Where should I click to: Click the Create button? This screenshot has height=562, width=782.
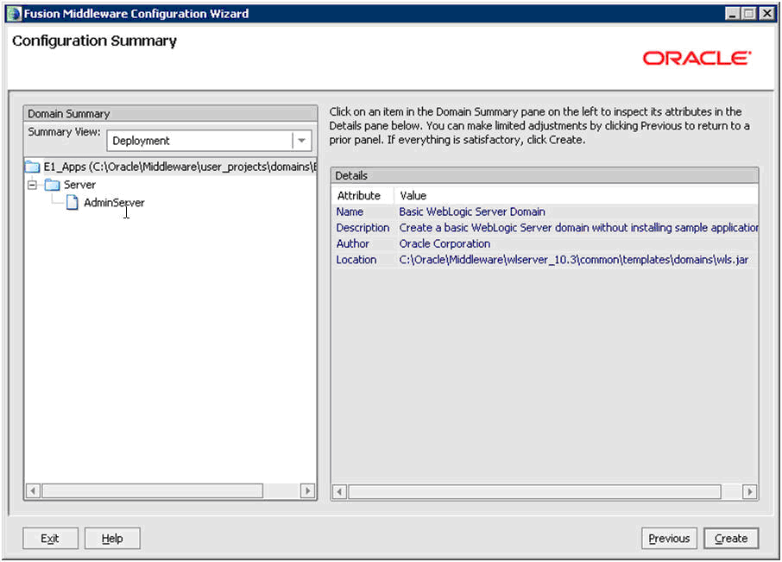click(730, 538)
